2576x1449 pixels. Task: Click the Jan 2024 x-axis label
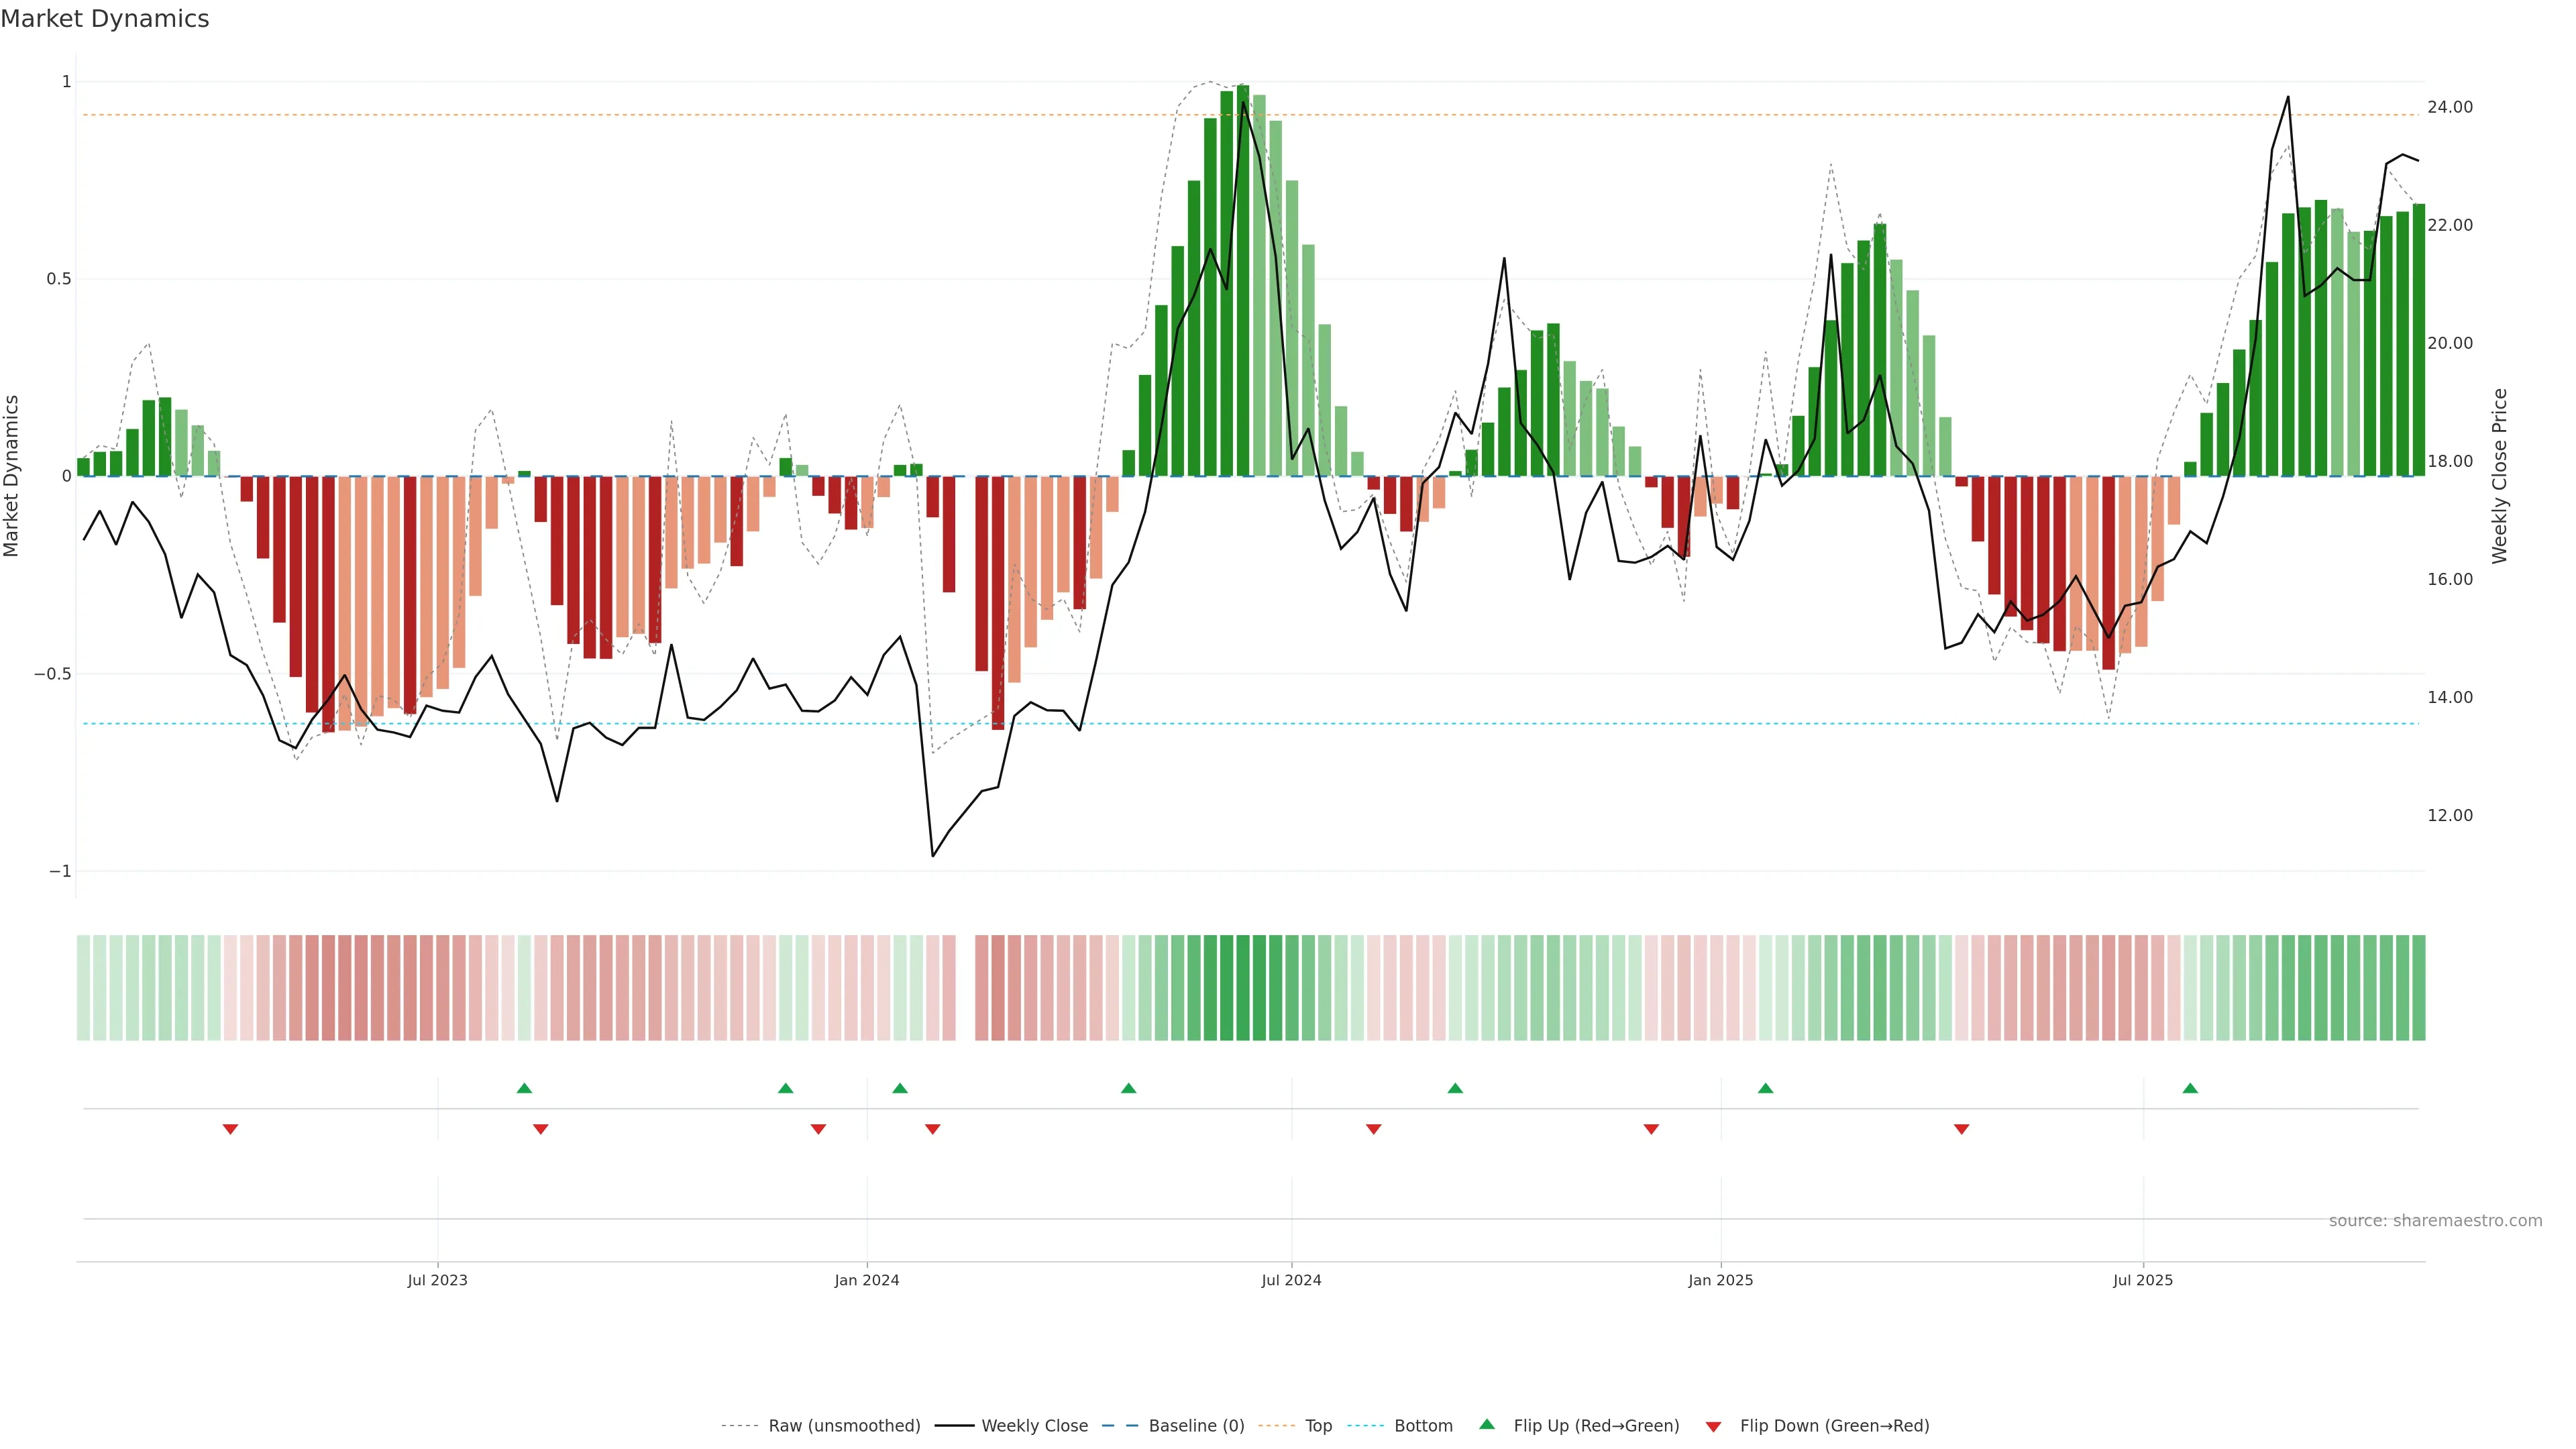[x=867, y=1280]
